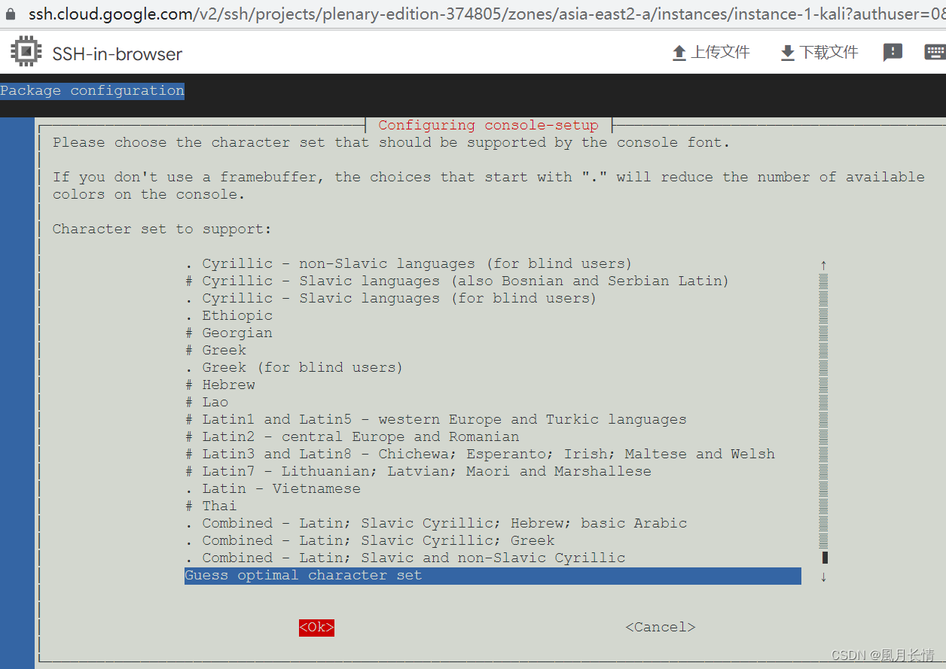Click the list scroll down arrow
The height and width of the screenshot is (669, 946).
point(823,576)
